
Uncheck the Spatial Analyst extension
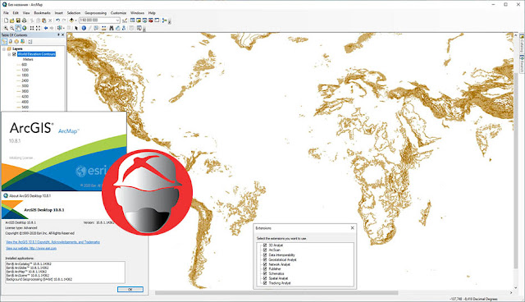coord(265,278)
